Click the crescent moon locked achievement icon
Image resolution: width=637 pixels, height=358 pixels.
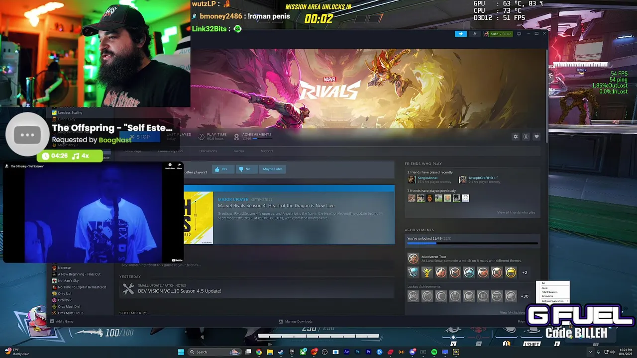(441, 296)
